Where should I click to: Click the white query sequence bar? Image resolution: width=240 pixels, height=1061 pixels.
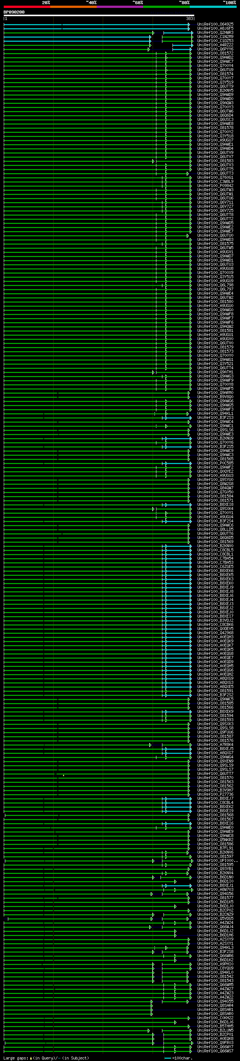(99, 15)
